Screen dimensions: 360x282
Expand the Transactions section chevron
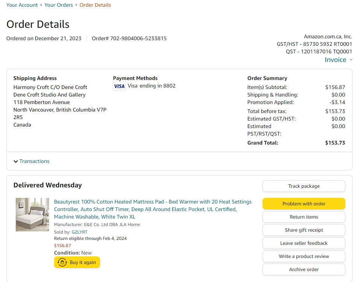[x=16, y=161]
